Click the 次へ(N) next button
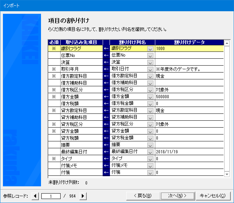Screen dimensions: 234x203 [x=177, y=196]
